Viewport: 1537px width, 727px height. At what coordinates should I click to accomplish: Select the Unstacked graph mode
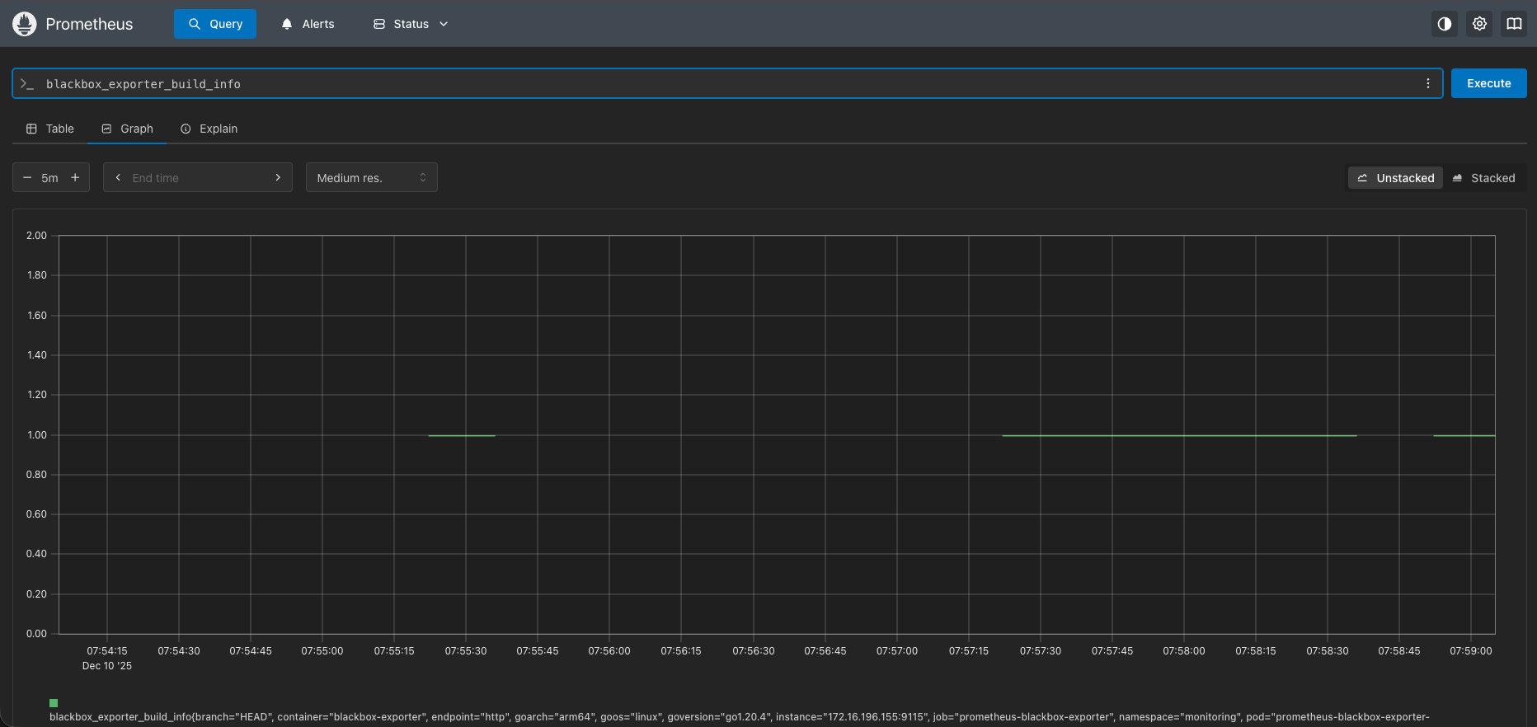pos(1395,178)
